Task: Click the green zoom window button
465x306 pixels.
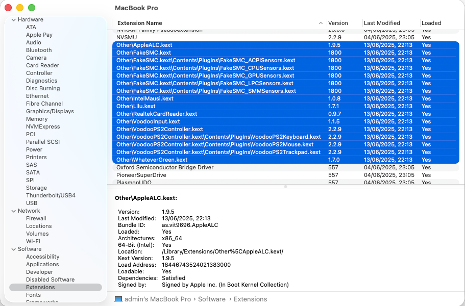Action: (32, 8)
